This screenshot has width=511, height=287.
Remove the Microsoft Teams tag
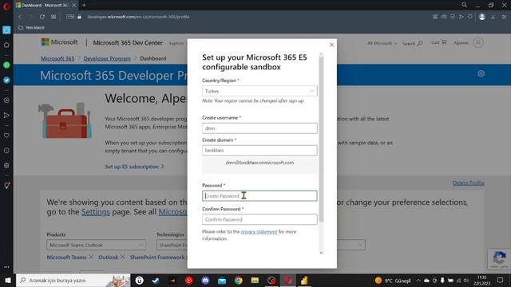[x=91, y=257]
